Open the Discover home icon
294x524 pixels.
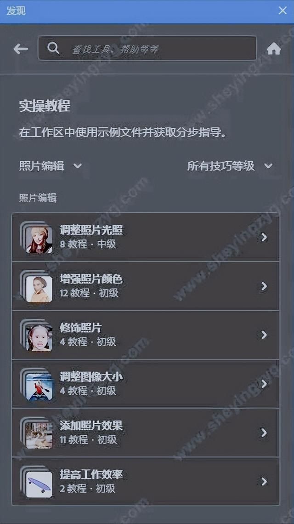(x=274, y=49)
